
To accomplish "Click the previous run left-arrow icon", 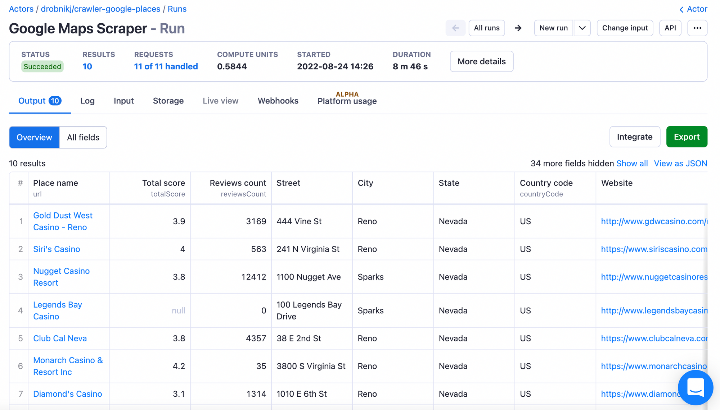I will [455, 28].
